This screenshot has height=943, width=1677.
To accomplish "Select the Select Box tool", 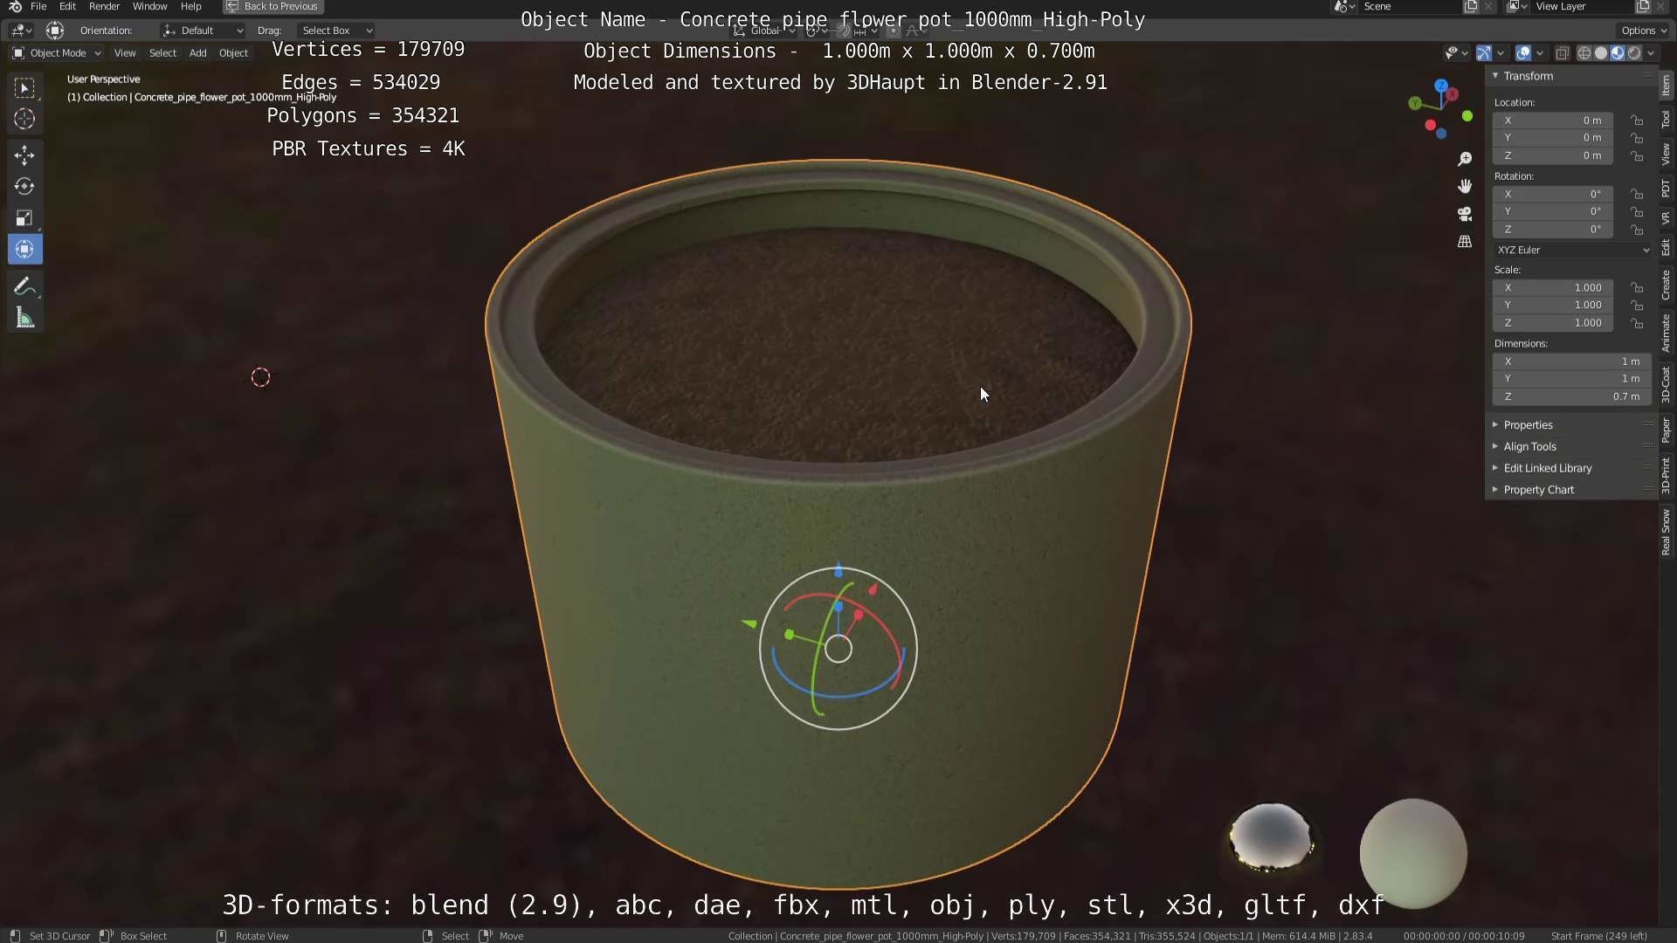I will tap(24, 87).
